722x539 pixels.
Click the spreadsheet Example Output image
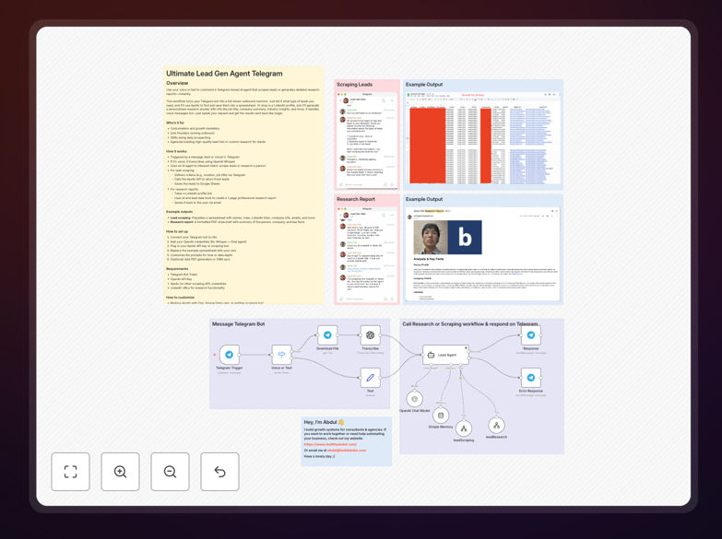click(x=482, y=139)
